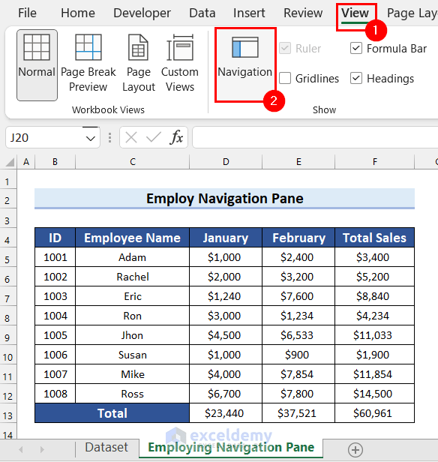The width and height of the screenshot is (438, 462).
Task: Open the Page Layout ribbon tab
Action: (x=412, y=13)
